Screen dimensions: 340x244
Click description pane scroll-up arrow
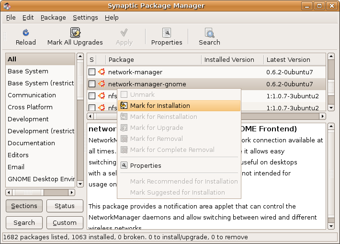331,127
